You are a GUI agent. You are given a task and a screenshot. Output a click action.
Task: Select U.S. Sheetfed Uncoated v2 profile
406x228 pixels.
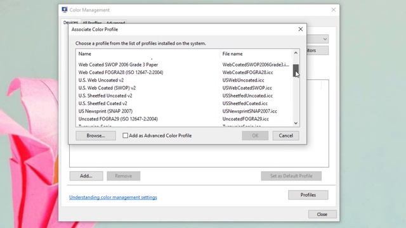click(x=105, y=96)
